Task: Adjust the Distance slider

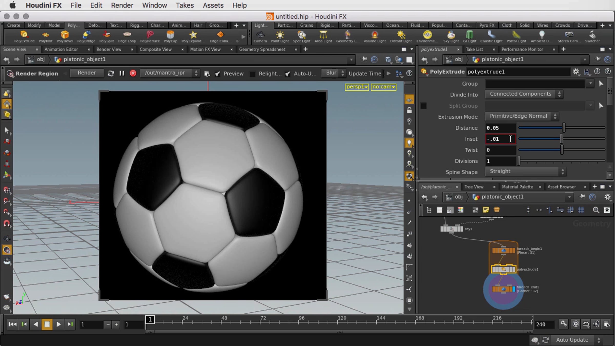Action: pyautogui.click(x=562, y=128)
